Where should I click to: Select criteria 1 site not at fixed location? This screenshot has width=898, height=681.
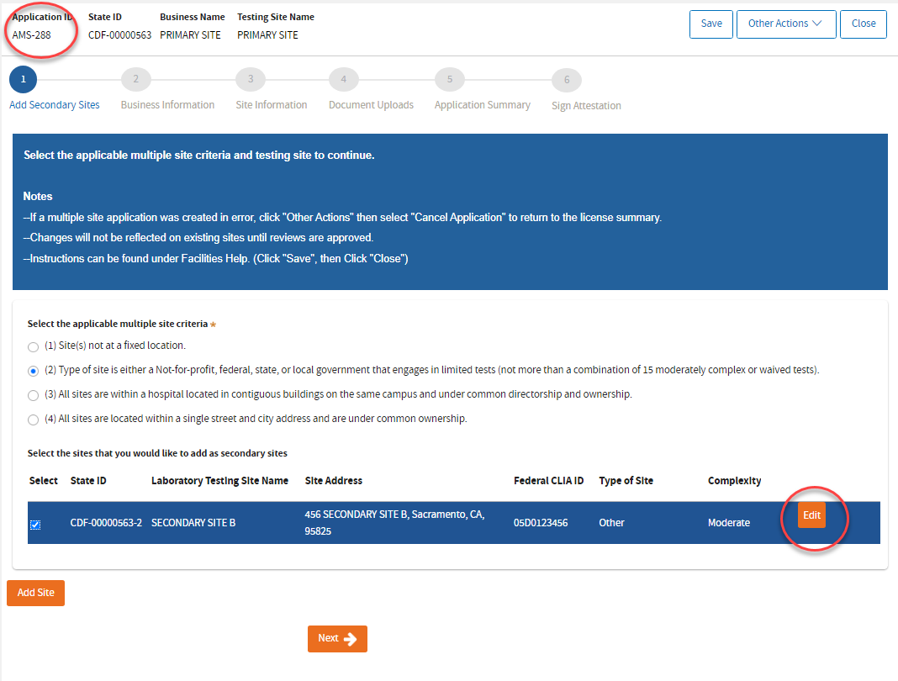point(33,346)
